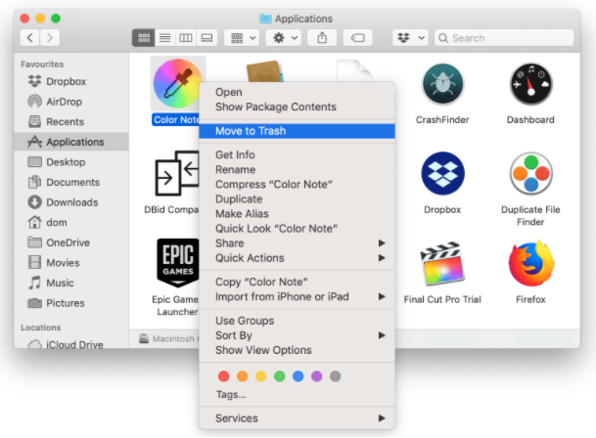Expand the Share submenu
This screenshot has width=596, height=438.
(x=297, y=243)
